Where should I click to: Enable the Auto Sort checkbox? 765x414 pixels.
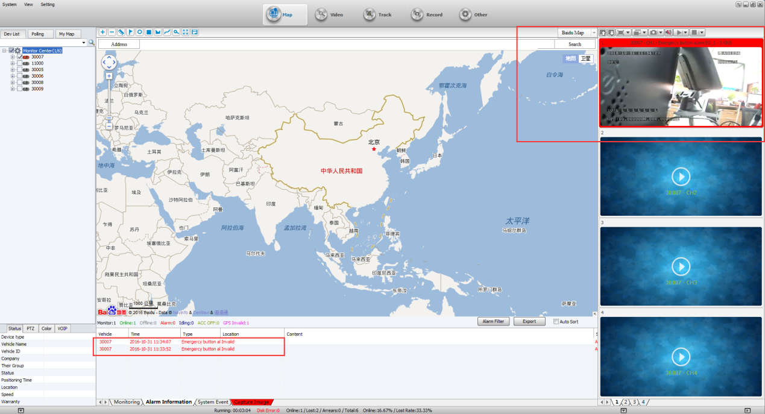click(556, 322)
